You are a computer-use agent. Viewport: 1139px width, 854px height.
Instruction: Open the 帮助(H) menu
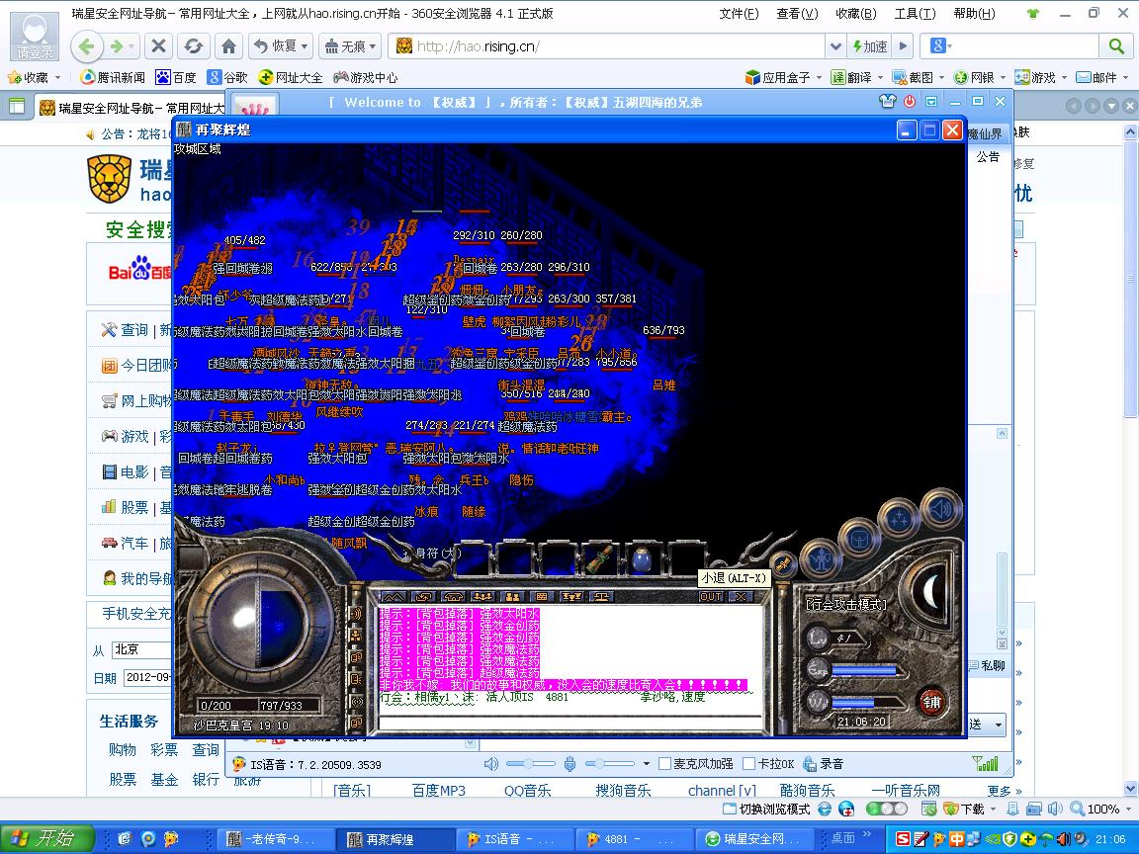tap(974, 13)
